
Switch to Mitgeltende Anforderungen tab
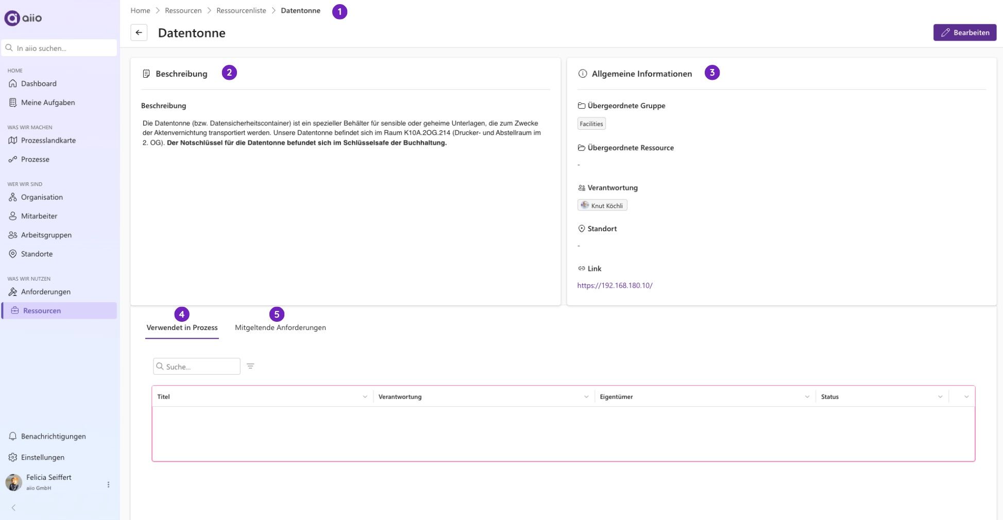tap(280, 327)
